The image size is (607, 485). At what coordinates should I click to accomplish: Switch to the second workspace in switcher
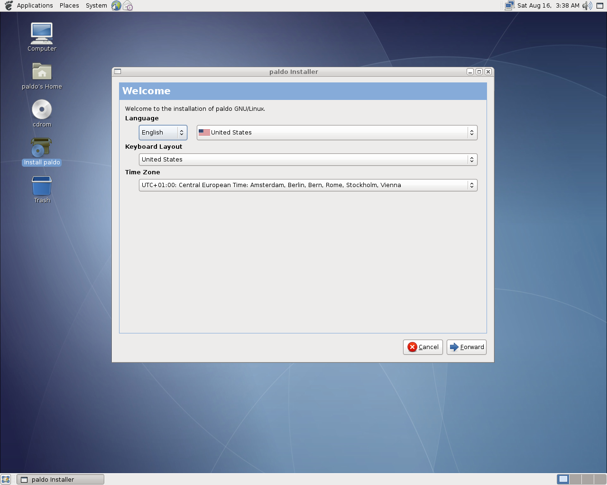[575, 479]
